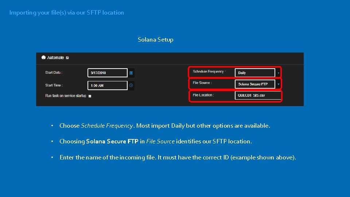This screenshot has width=350, height=197.
Task: Uncheck the Automate checkbox
Action: [x=67, y=58]
